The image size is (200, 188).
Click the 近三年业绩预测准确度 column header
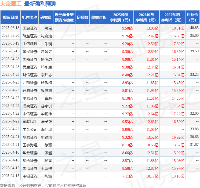[x=64, y=17]
